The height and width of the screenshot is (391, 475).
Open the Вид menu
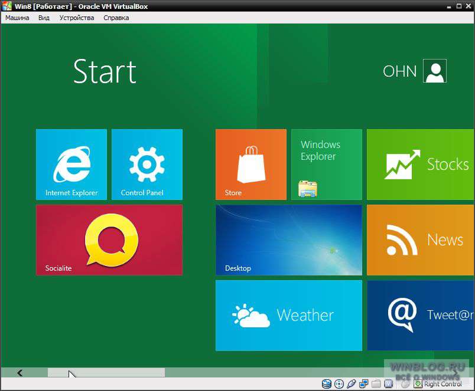point(44,18)
